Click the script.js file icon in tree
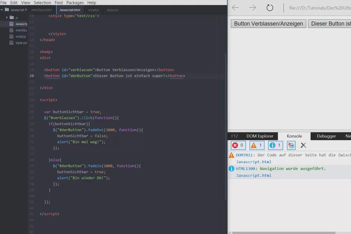The image size is (351, 234). 11,37
